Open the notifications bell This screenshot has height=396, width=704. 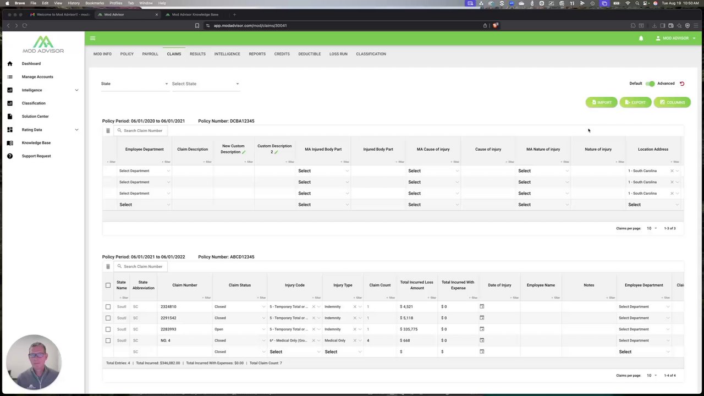coord(641,38)
